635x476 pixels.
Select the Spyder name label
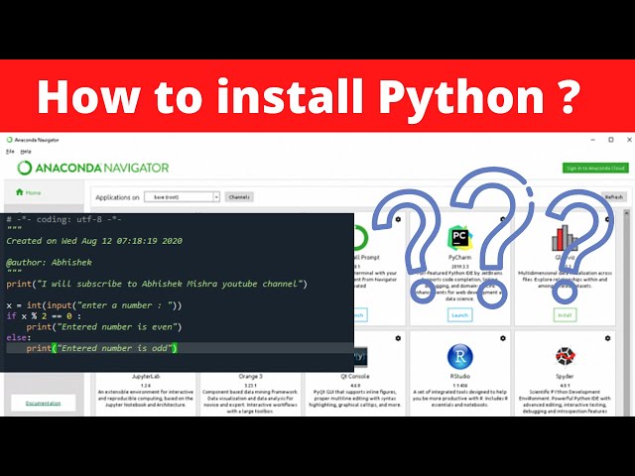coord(565,377)
